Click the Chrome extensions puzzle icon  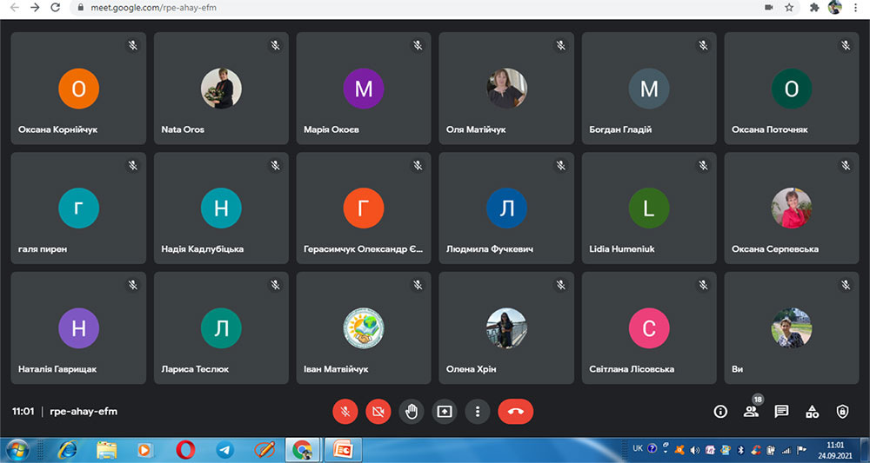[x=814, y=8]
